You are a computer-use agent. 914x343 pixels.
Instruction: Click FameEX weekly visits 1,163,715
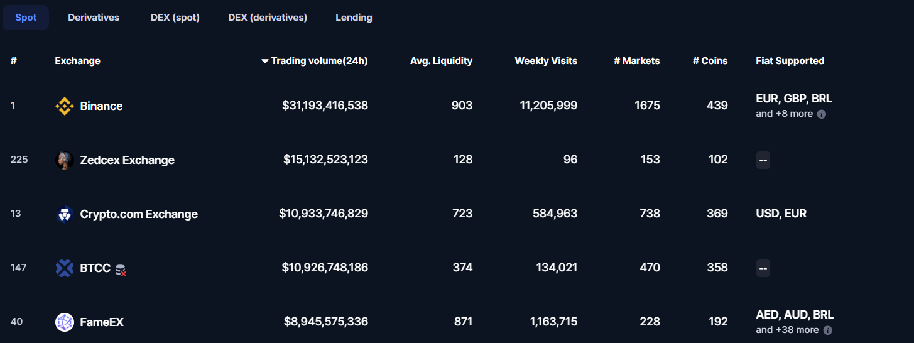tap(553, 322)
